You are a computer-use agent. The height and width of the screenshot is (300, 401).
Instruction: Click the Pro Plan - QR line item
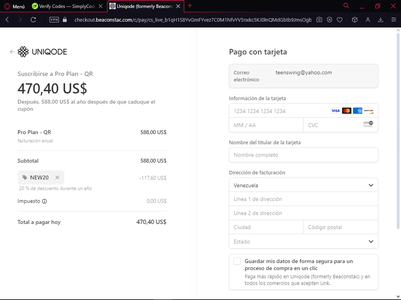coord(34,132)
